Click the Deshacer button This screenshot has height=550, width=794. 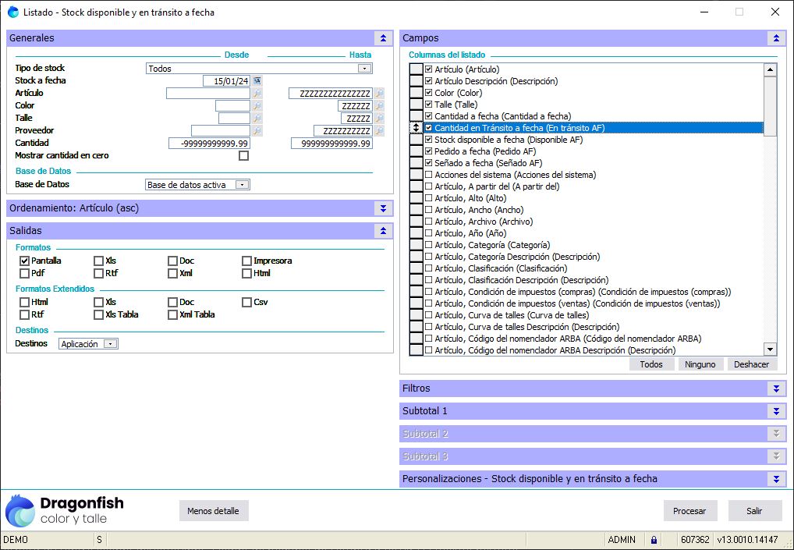click(x=751, y=364)
